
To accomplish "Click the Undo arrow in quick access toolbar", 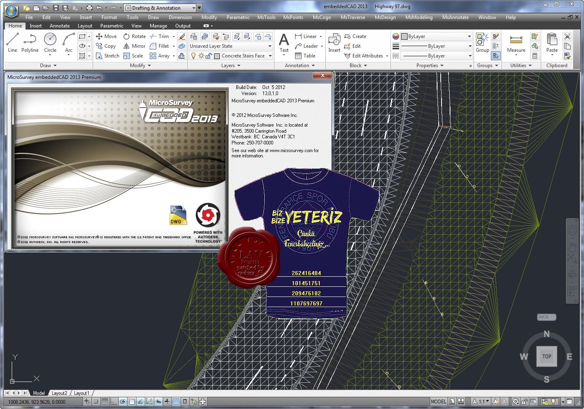I will (x=99, y=8).
